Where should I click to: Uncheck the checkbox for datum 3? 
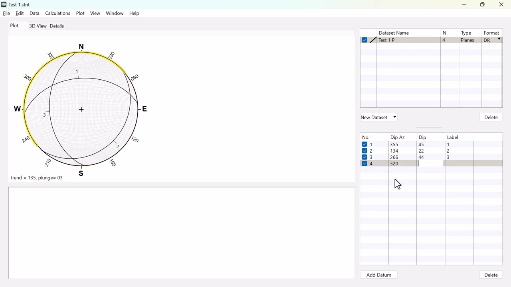click(364, 157)
